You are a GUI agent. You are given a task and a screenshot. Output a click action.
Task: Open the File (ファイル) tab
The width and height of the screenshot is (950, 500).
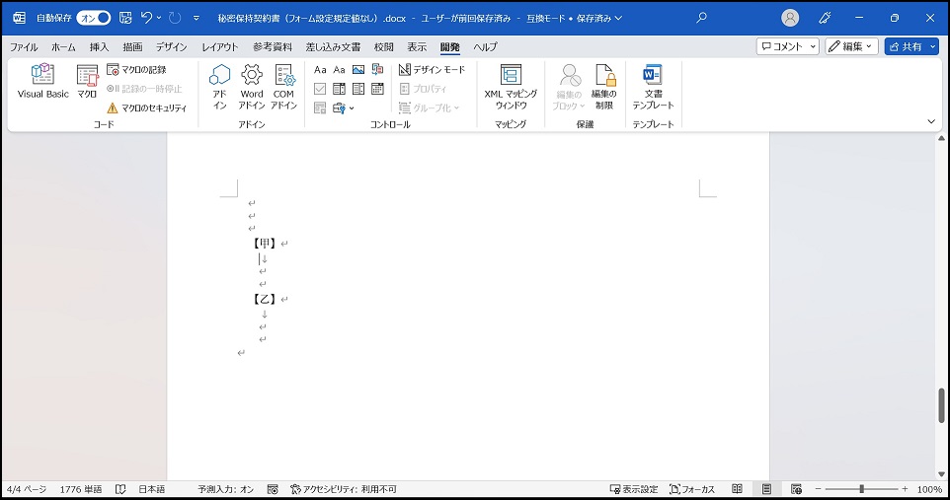click(x=24, y=46)
